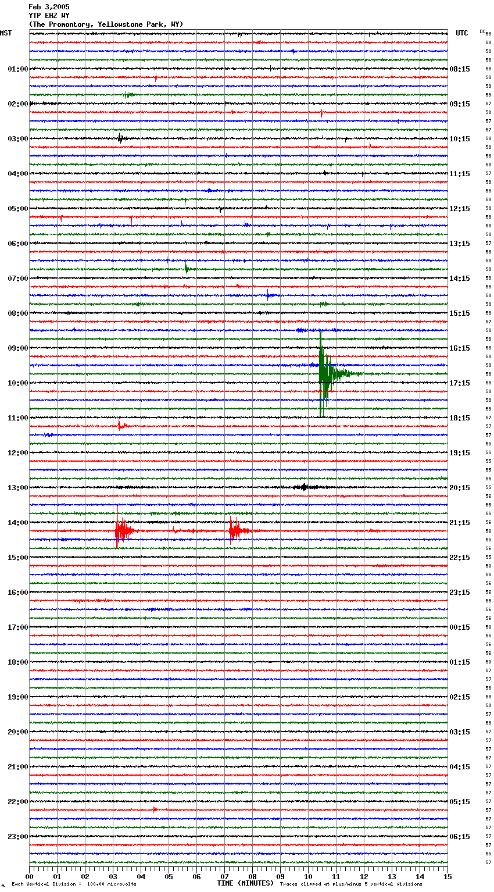Select the 07:00 MST time label
This screenshot has height=892, width=494.
point(18,279)
